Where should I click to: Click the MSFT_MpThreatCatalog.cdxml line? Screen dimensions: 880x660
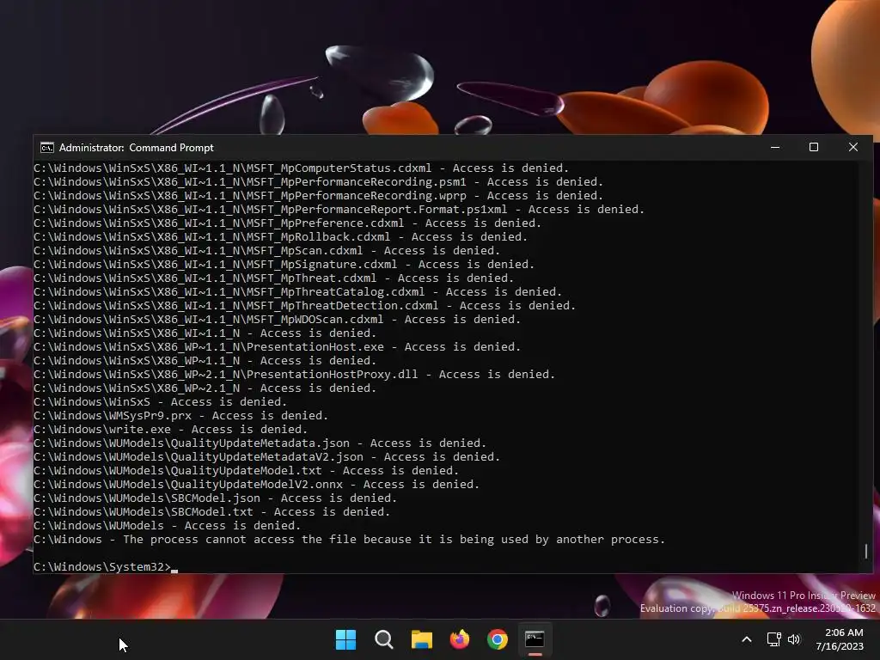pos(297,292)
